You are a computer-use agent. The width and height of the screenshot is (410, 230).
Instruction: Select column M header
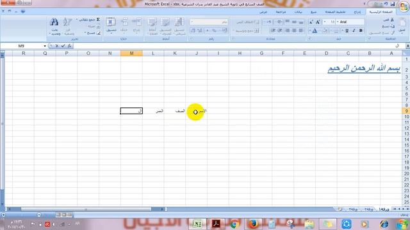(x=131, y=53)
